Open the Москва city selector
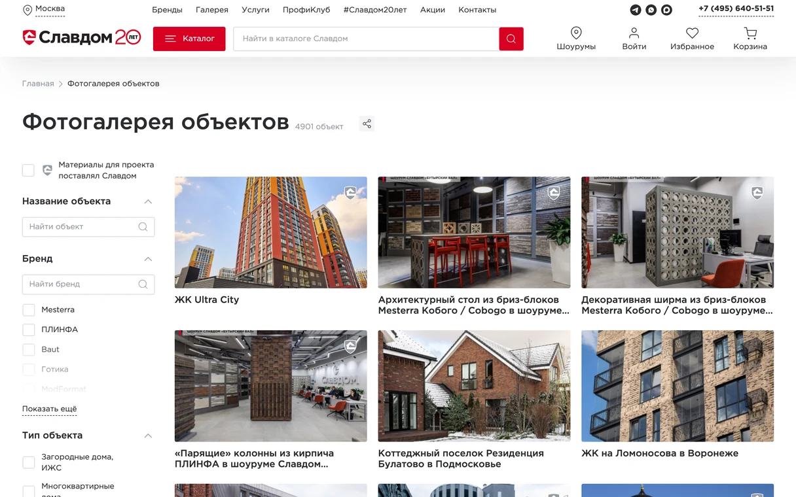 (50, 9)
